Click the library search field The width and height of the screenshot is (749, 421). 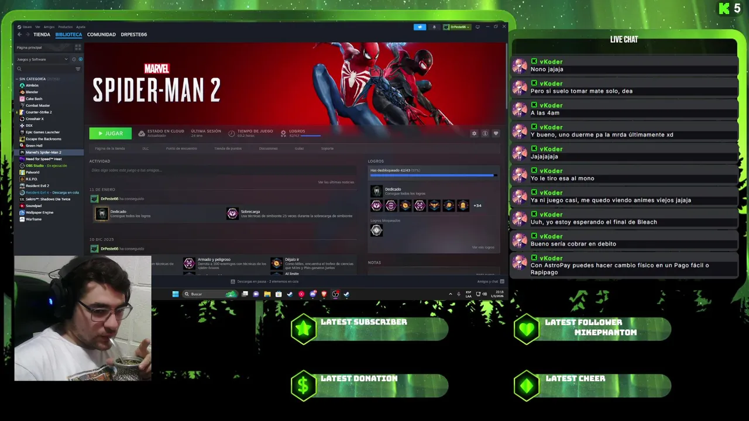tap(44, 69)
